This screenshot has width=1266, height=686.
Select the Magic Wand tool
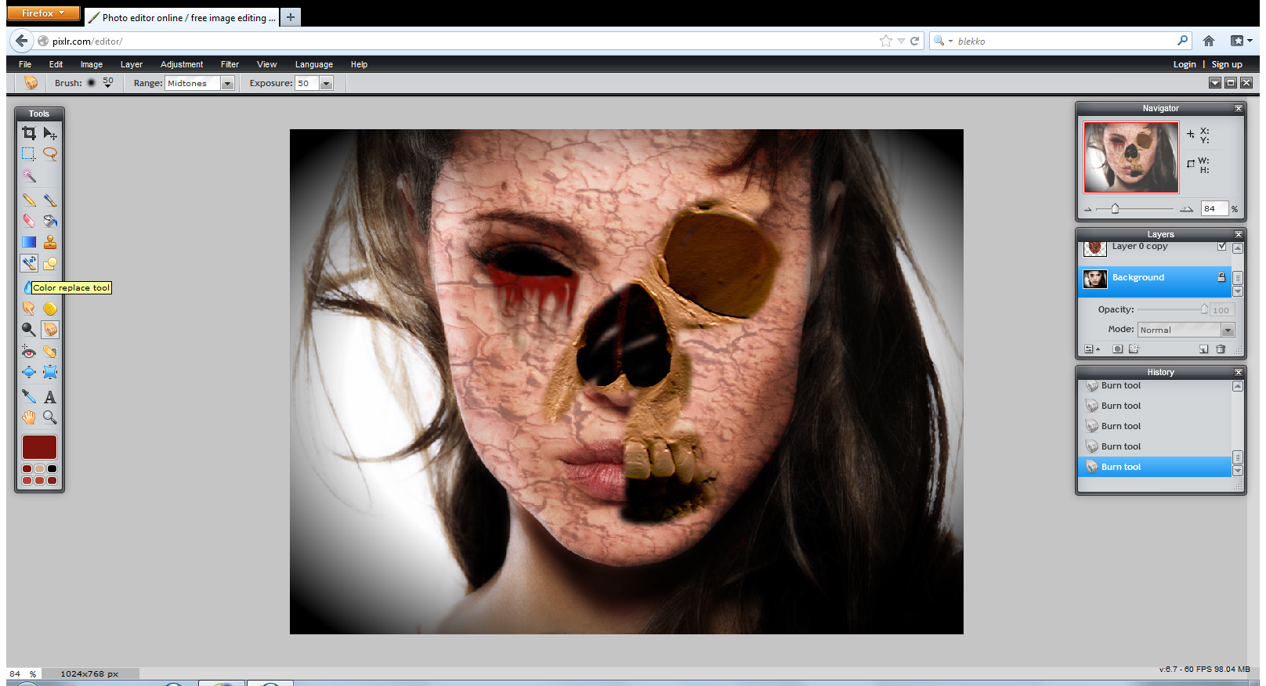coord(29,176)
